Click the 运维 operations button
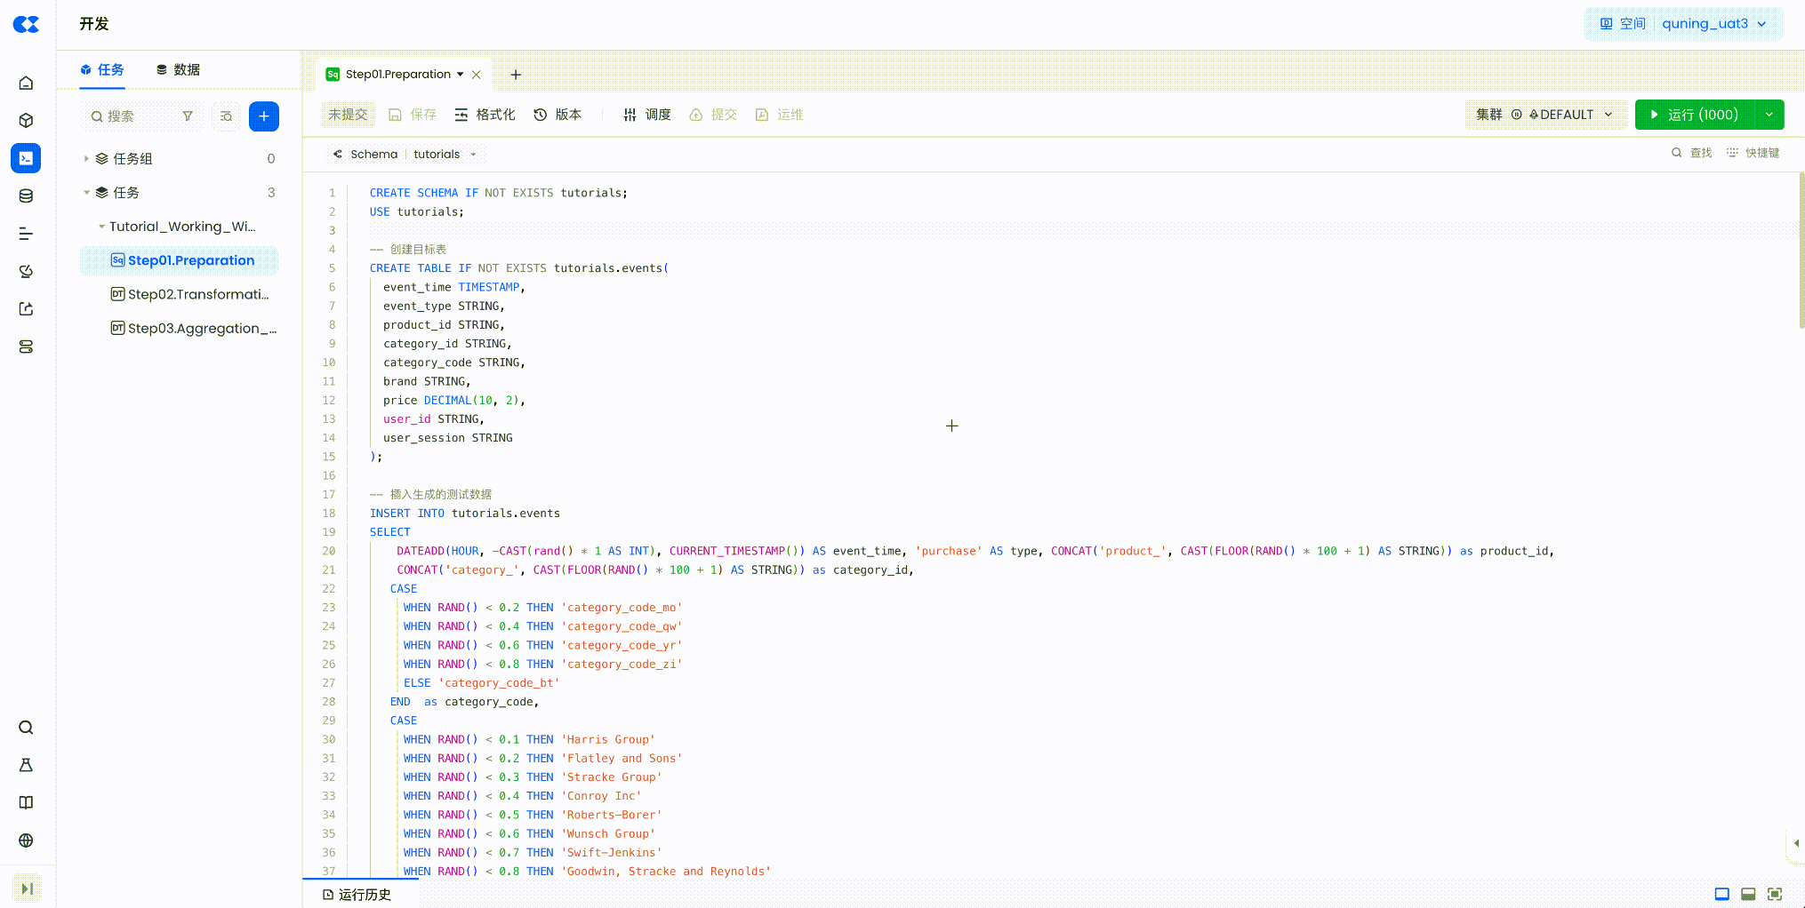 point(779,115)
